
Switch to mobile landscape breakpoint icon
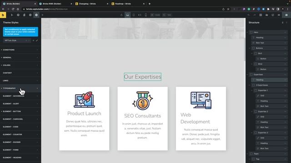tap(140, 15)
